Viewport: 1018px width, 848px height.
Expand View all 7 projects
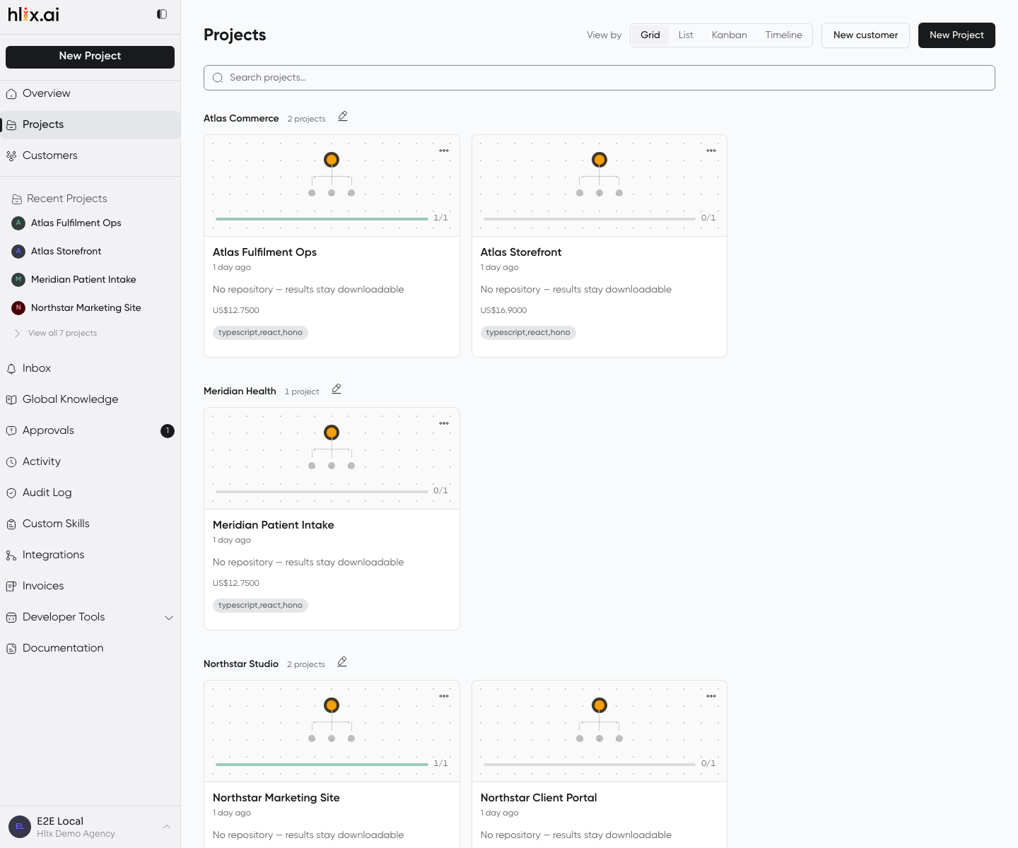coord(62,334)
